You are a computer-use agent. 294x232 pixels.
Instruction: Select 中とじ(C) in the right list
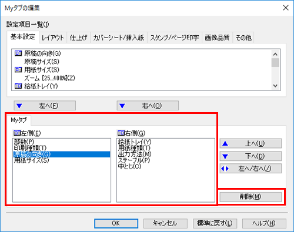165,166
